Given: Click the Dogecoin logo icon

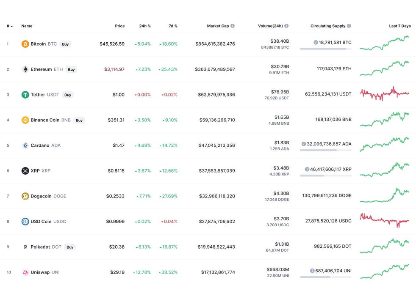Looking at the screenshot, I should tap(25, 196).
